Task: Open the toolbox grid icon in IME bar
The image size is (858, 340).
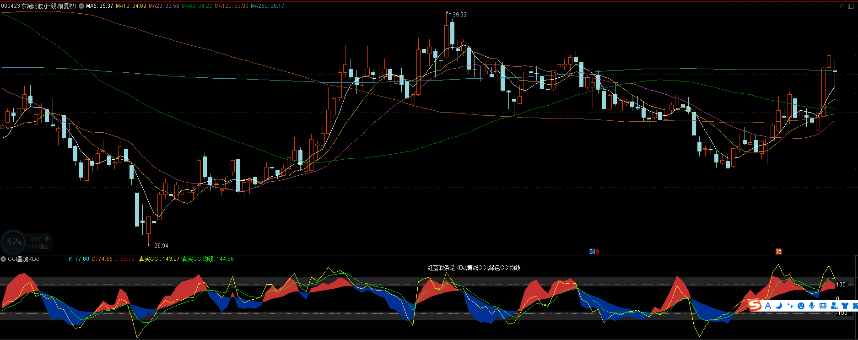Action: (x=855, y=306)
